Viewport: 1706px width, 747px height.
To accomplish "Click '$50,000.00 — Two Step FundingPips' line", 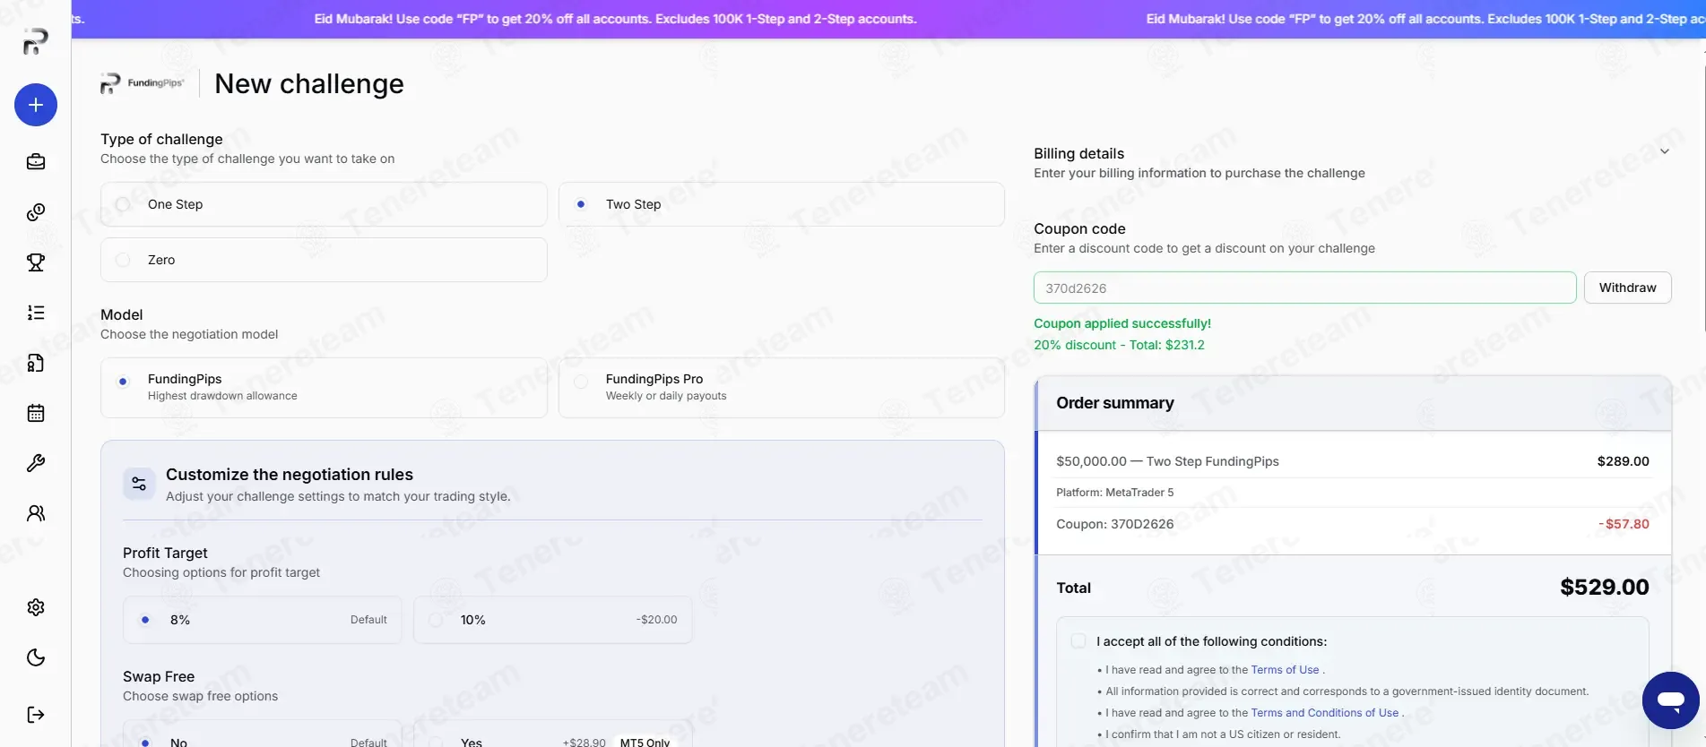I will click(x=1167, y=461).
